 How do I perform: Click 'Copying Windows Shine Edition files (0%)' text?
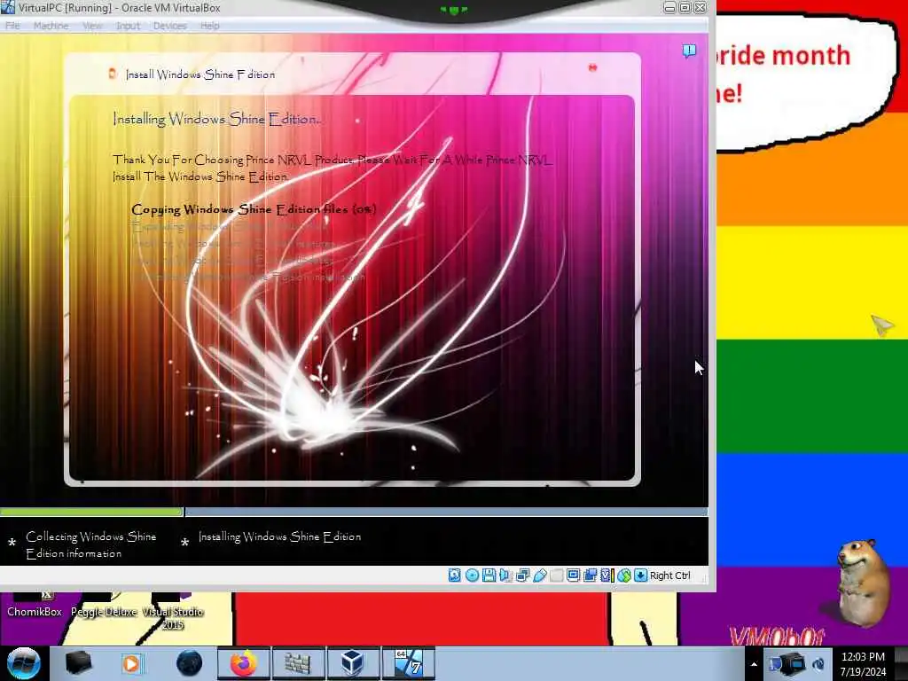coord(254,209)
